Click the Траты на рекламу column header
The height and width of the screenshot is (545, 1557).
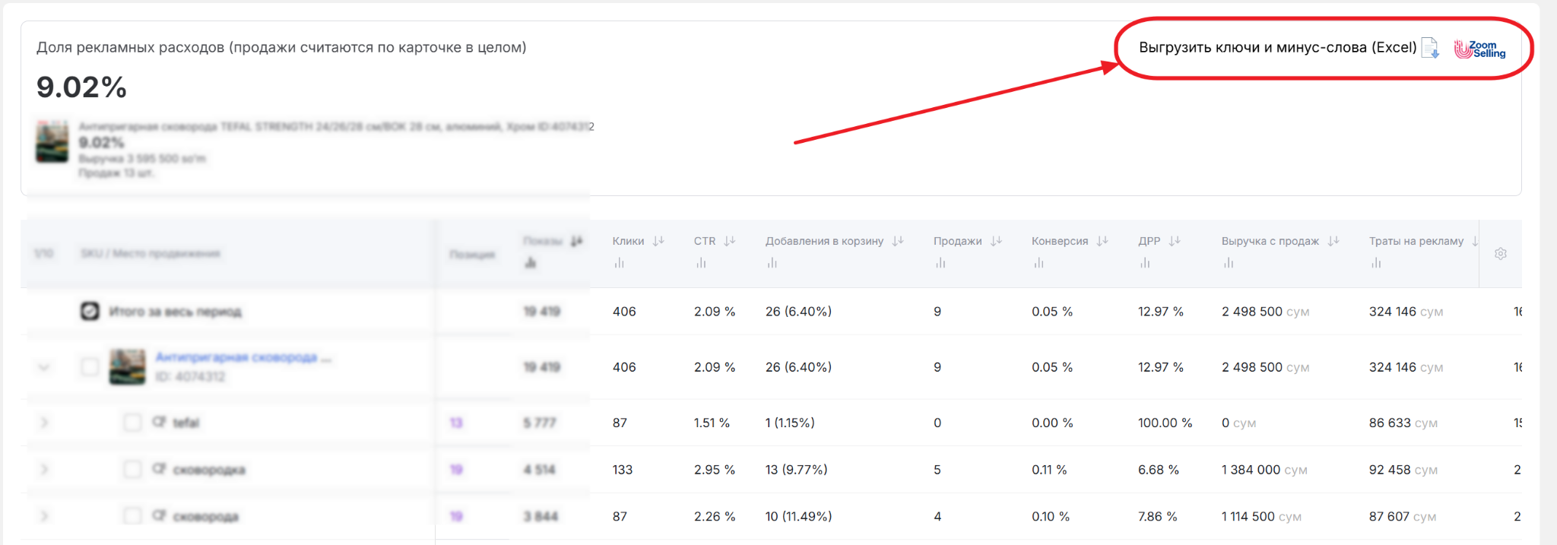point(1416,241)
